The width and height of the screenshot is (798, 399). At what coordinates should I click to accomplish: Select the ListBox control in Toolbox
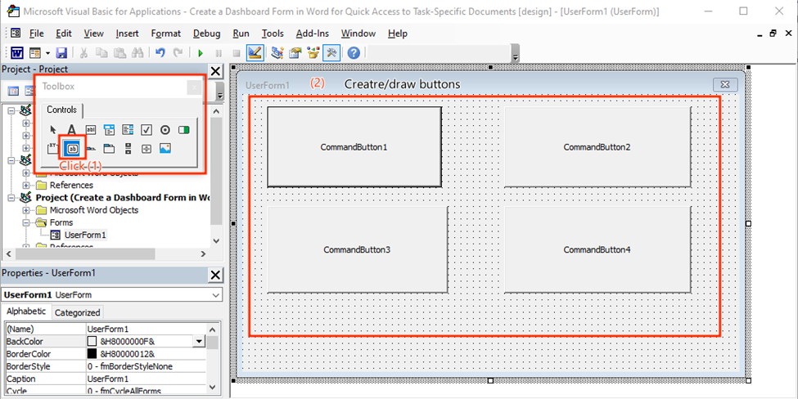click(128, 130)
